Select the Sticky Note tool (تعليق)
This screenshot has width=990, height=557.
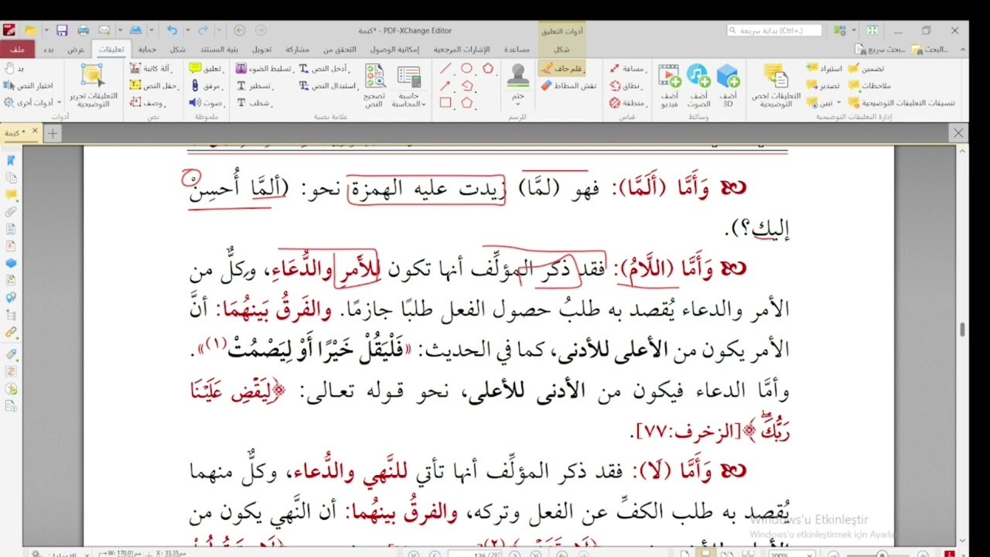(x=207, y=69)
